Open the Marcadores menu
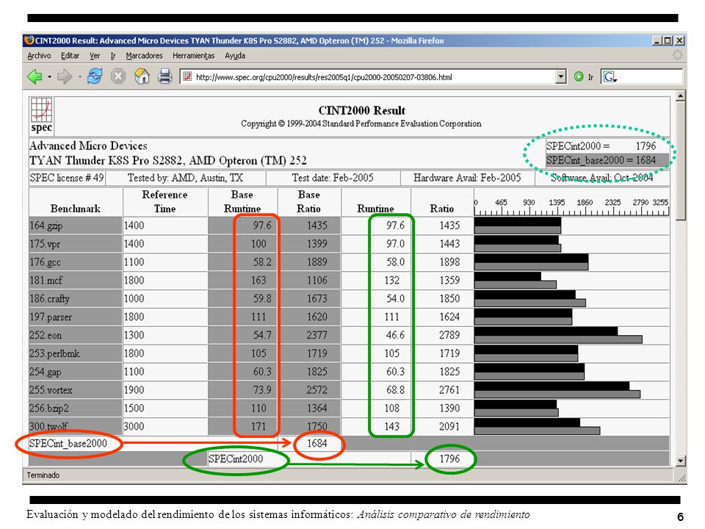The width and height of the screenshot is (705, 529). (144, 56)
